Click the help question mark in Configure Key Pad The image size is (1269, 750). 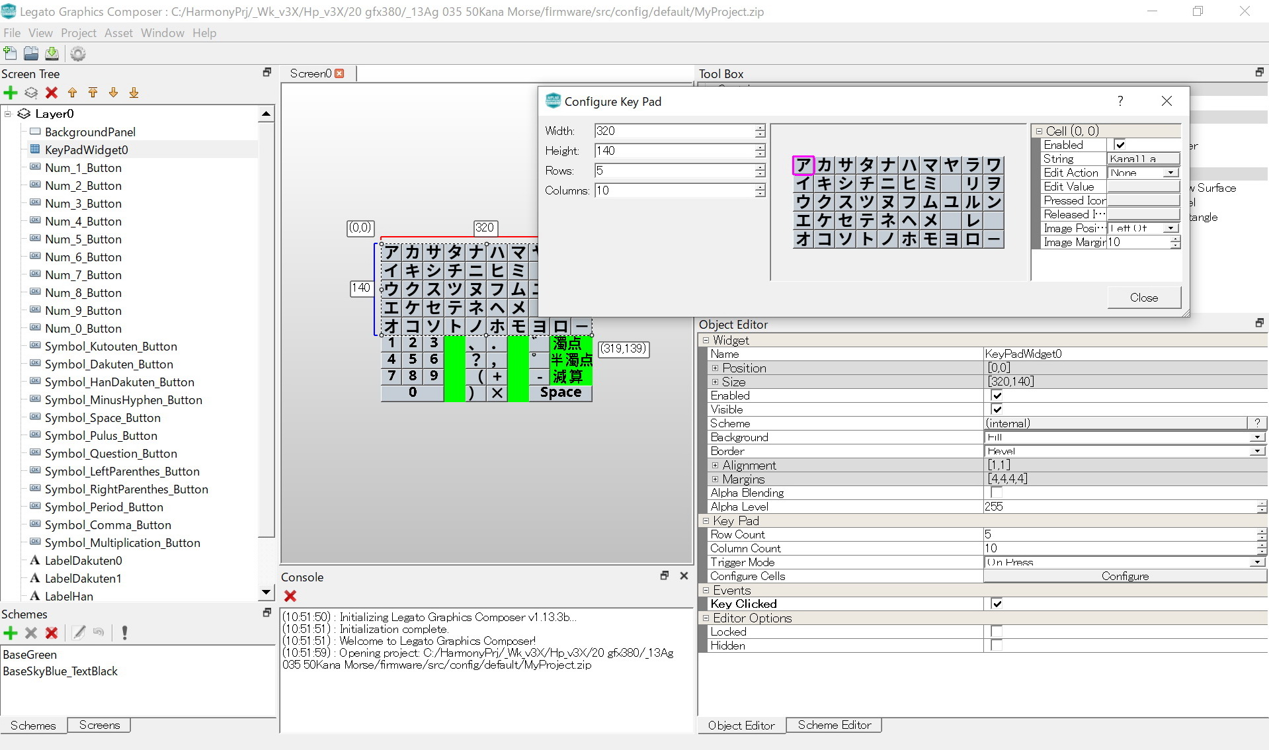tap(1120, 101)
